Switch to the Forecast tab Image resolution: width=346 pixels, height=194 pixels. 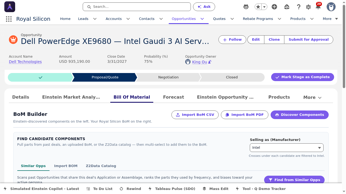pos(174,97)
